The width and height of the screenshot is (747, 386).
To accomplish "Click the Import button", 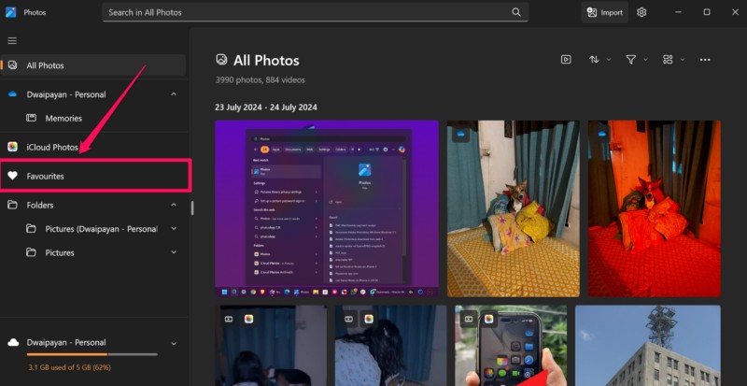I will (604, 12).
